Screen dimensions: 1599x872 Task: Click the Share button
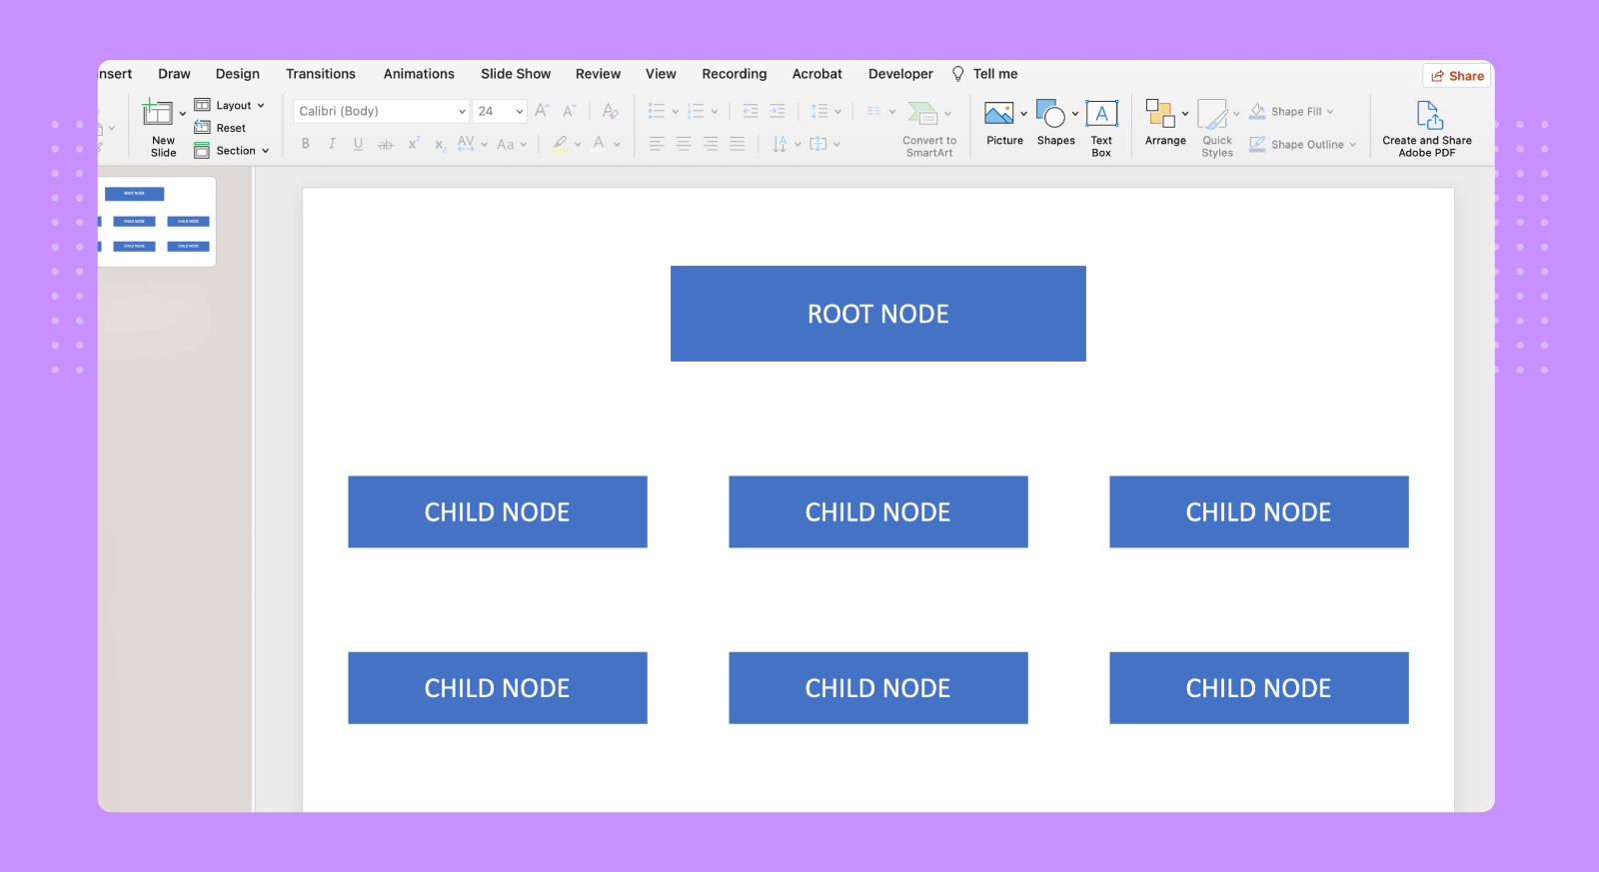coord(1457,76)
